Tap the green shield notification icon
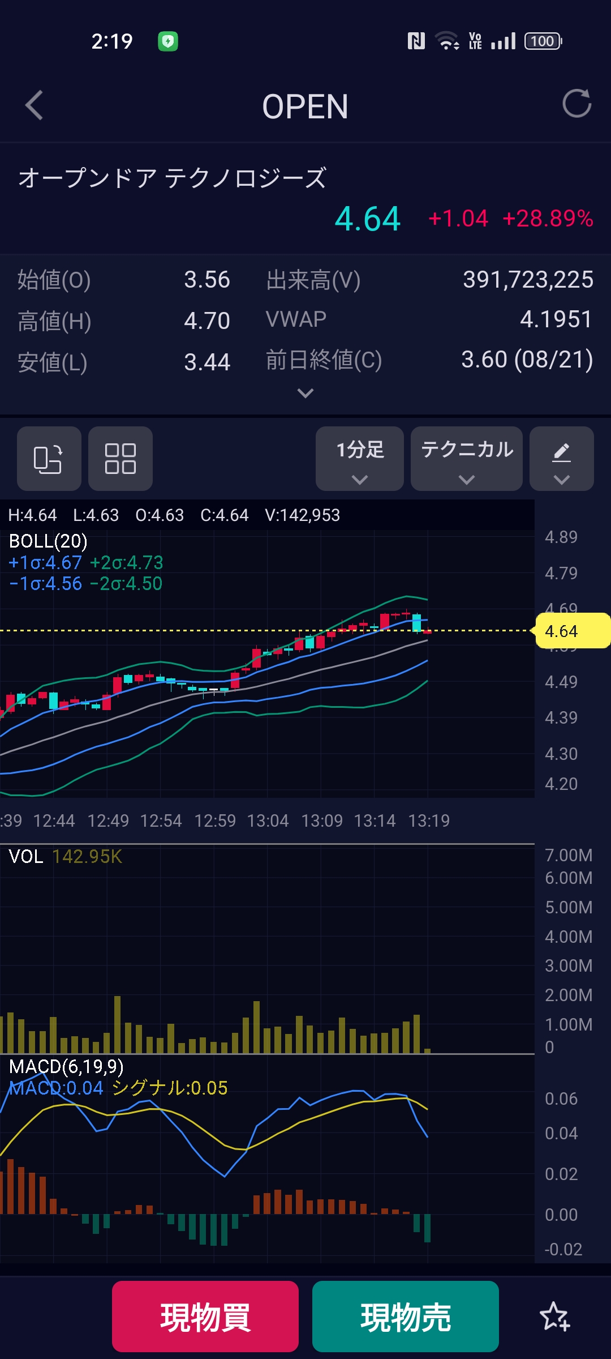611x1359 pixels. [168, 41]
